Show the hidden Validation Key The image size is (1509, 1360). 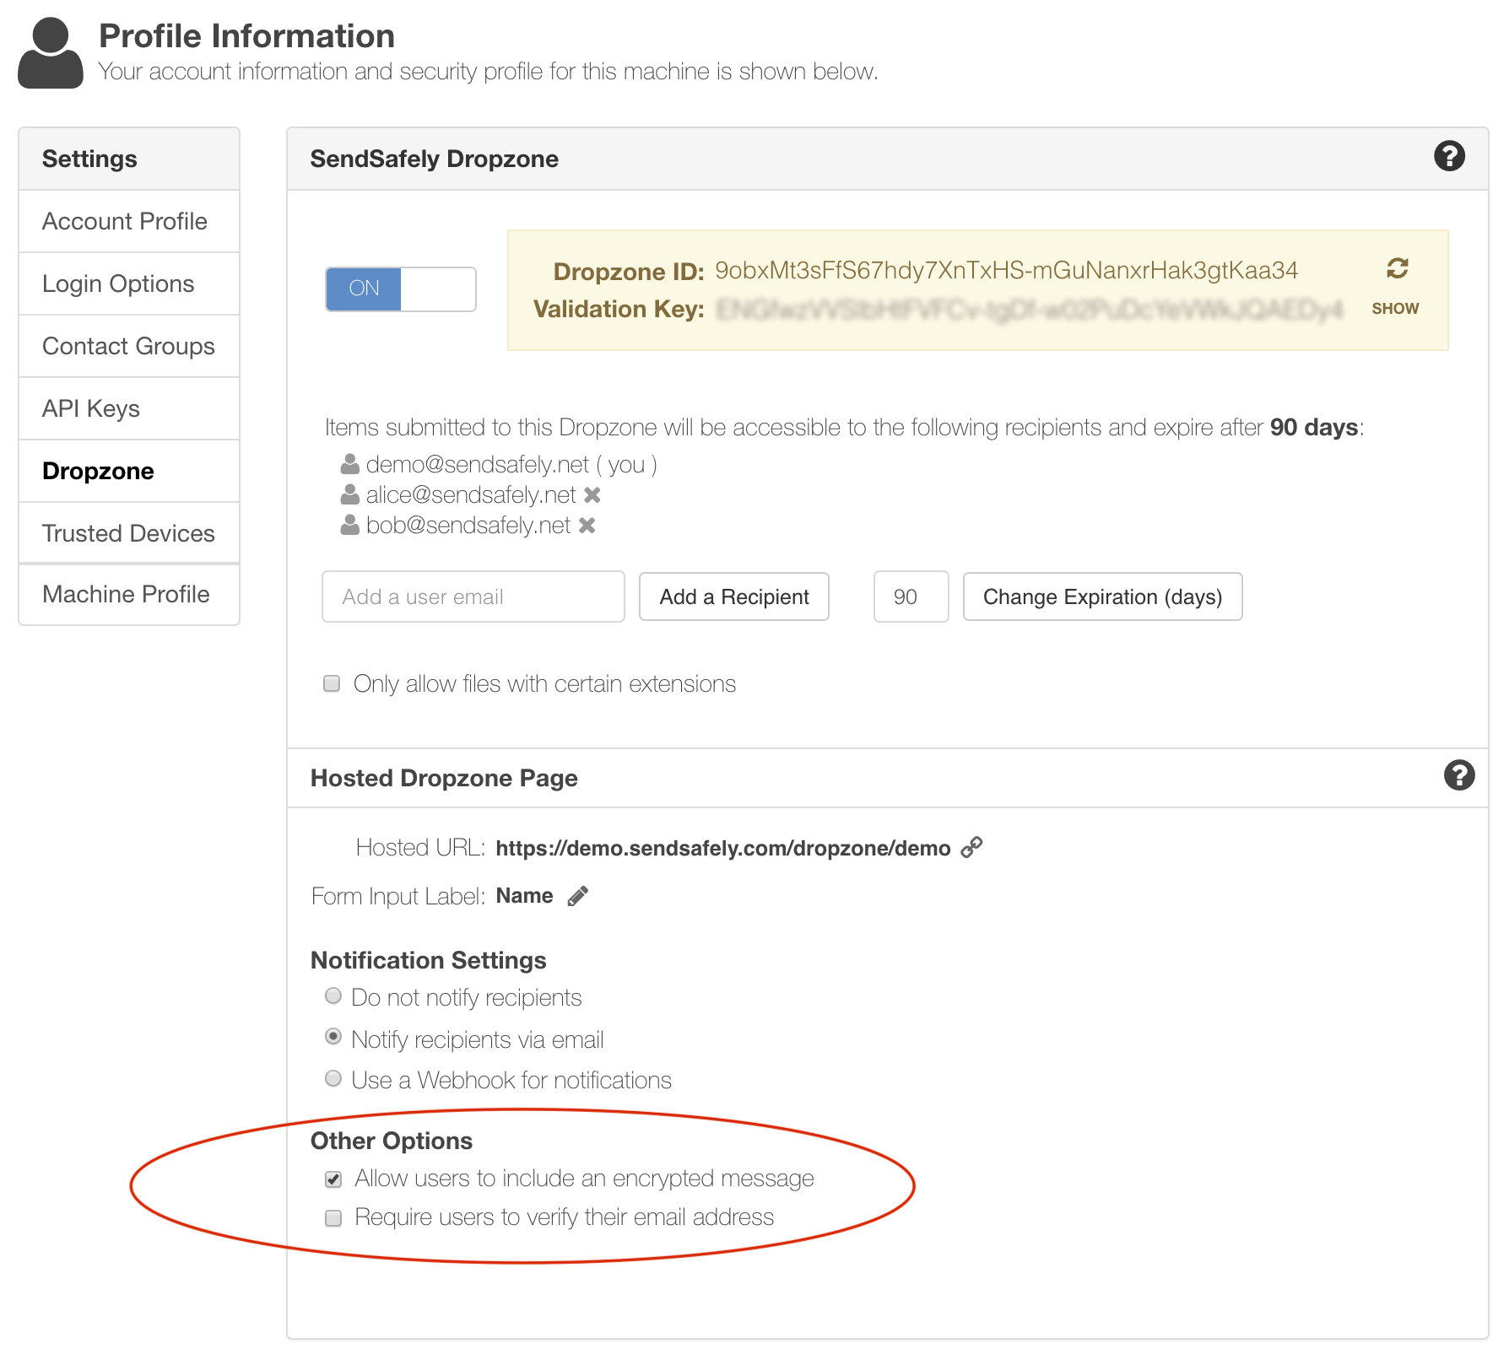tap(1395, 309)
